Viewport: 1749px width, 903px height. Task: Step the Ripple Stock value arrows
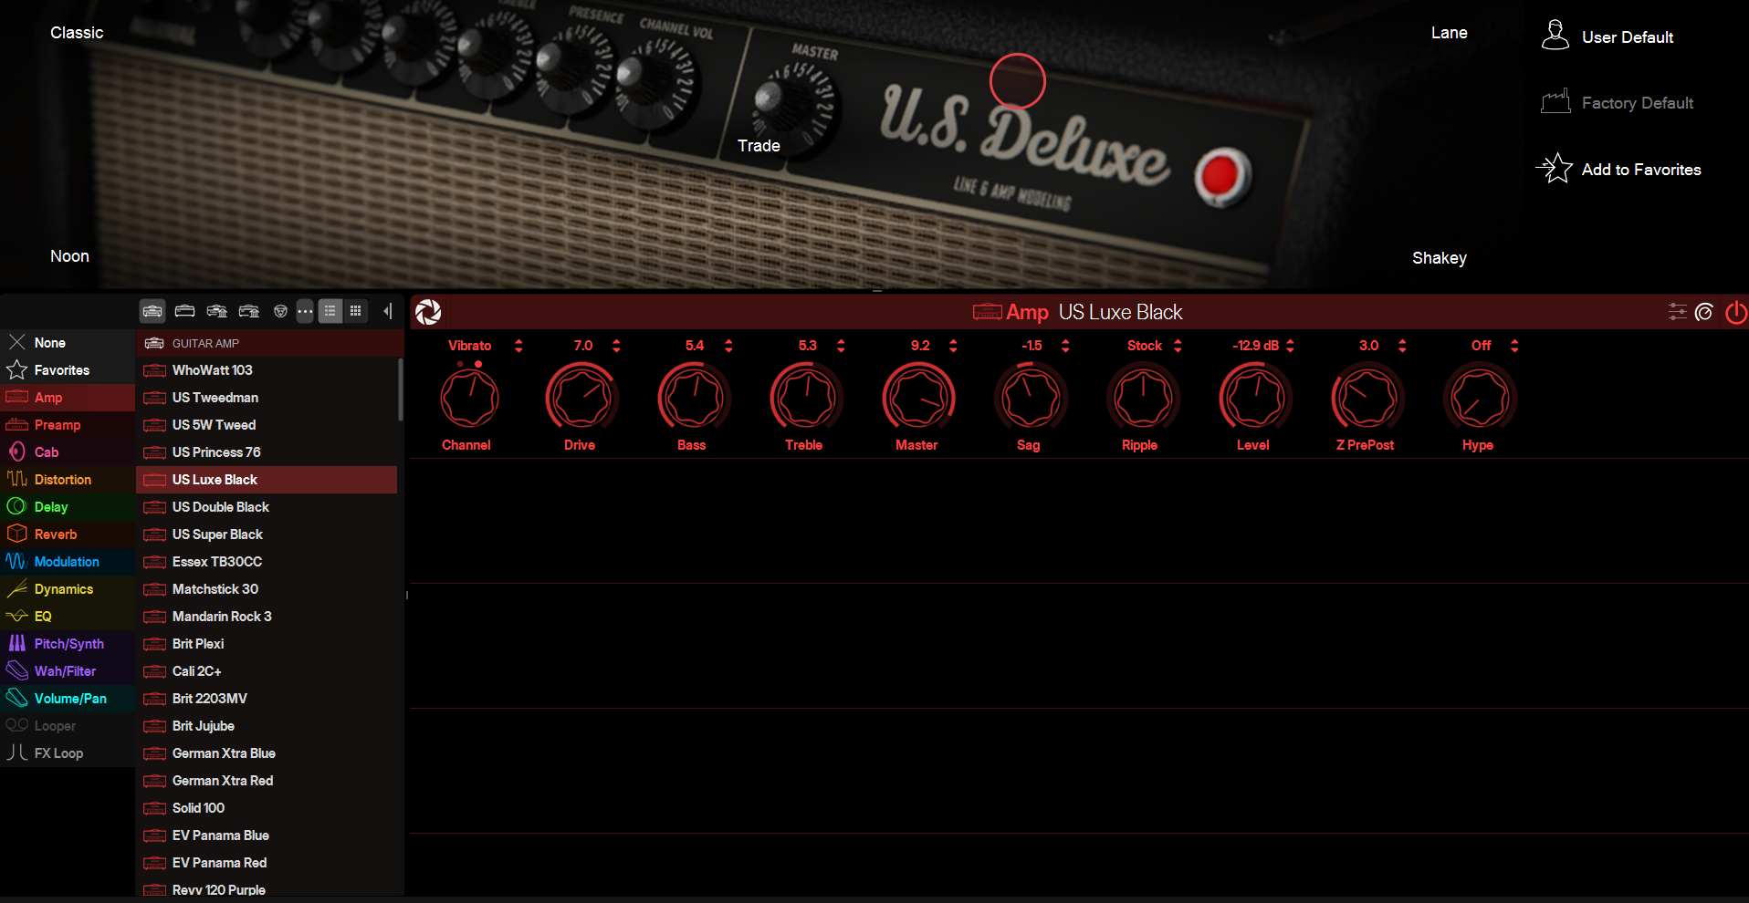point(1178,346)
